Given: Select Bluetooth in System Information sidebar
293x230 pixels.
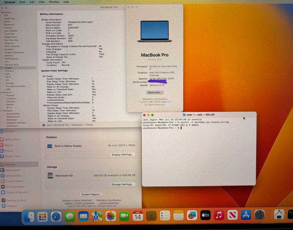Looking at the screenshot, I should [x=10, y=25].
